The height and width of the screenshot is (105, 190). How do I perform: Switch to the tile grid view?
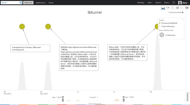(187, 8)
